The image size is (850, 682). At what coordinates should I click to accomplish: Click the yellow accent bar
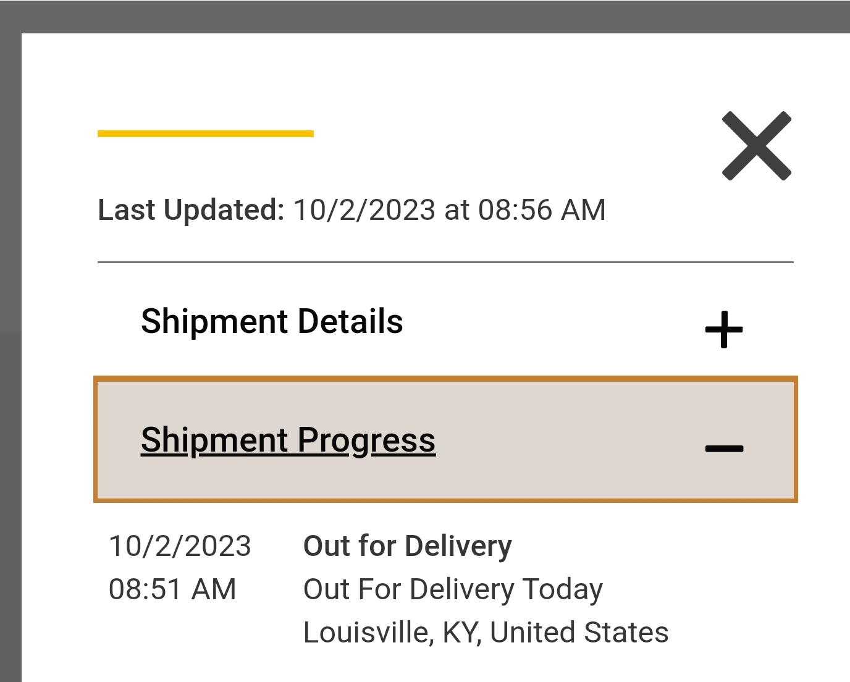click(x=205, y=133)
